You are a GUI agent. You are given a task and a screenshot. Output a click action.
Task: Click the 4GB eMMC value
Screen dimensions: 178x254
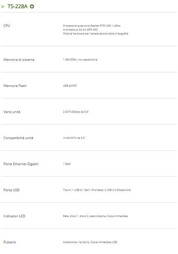pyautogui.click(x=70, y=86)
